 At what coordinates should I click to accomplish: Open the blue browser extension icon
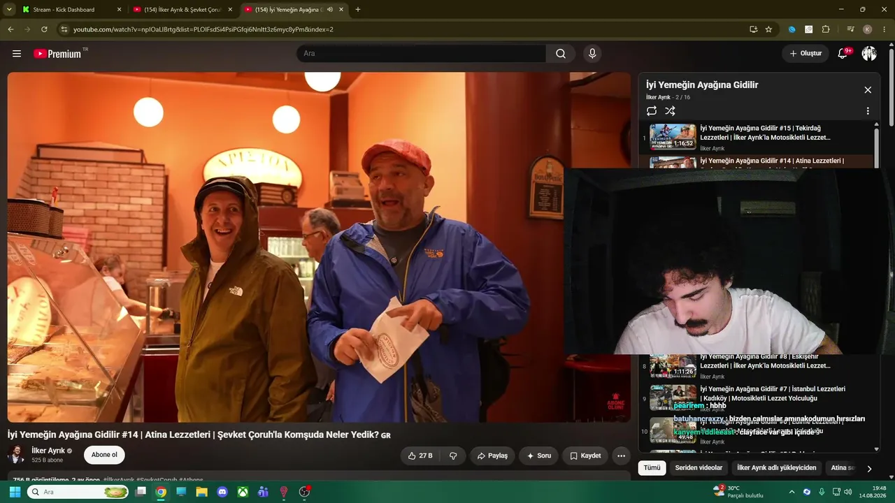click(x=792, y=29)
